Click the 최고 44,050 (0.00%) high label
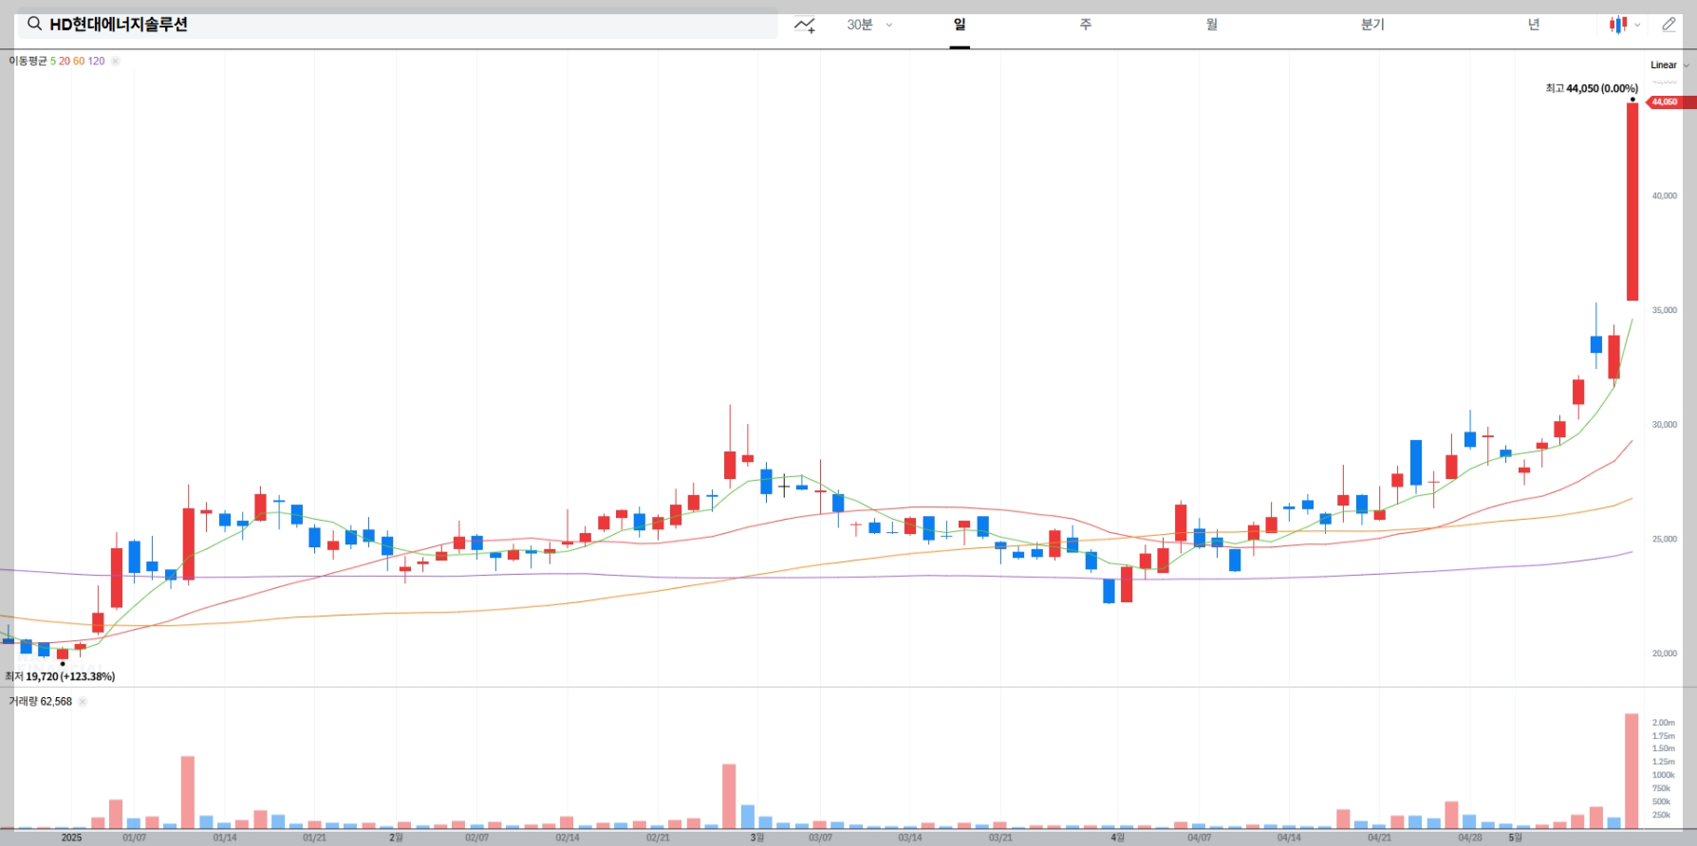1697x846 pixels. click(x=1592, y=88)
